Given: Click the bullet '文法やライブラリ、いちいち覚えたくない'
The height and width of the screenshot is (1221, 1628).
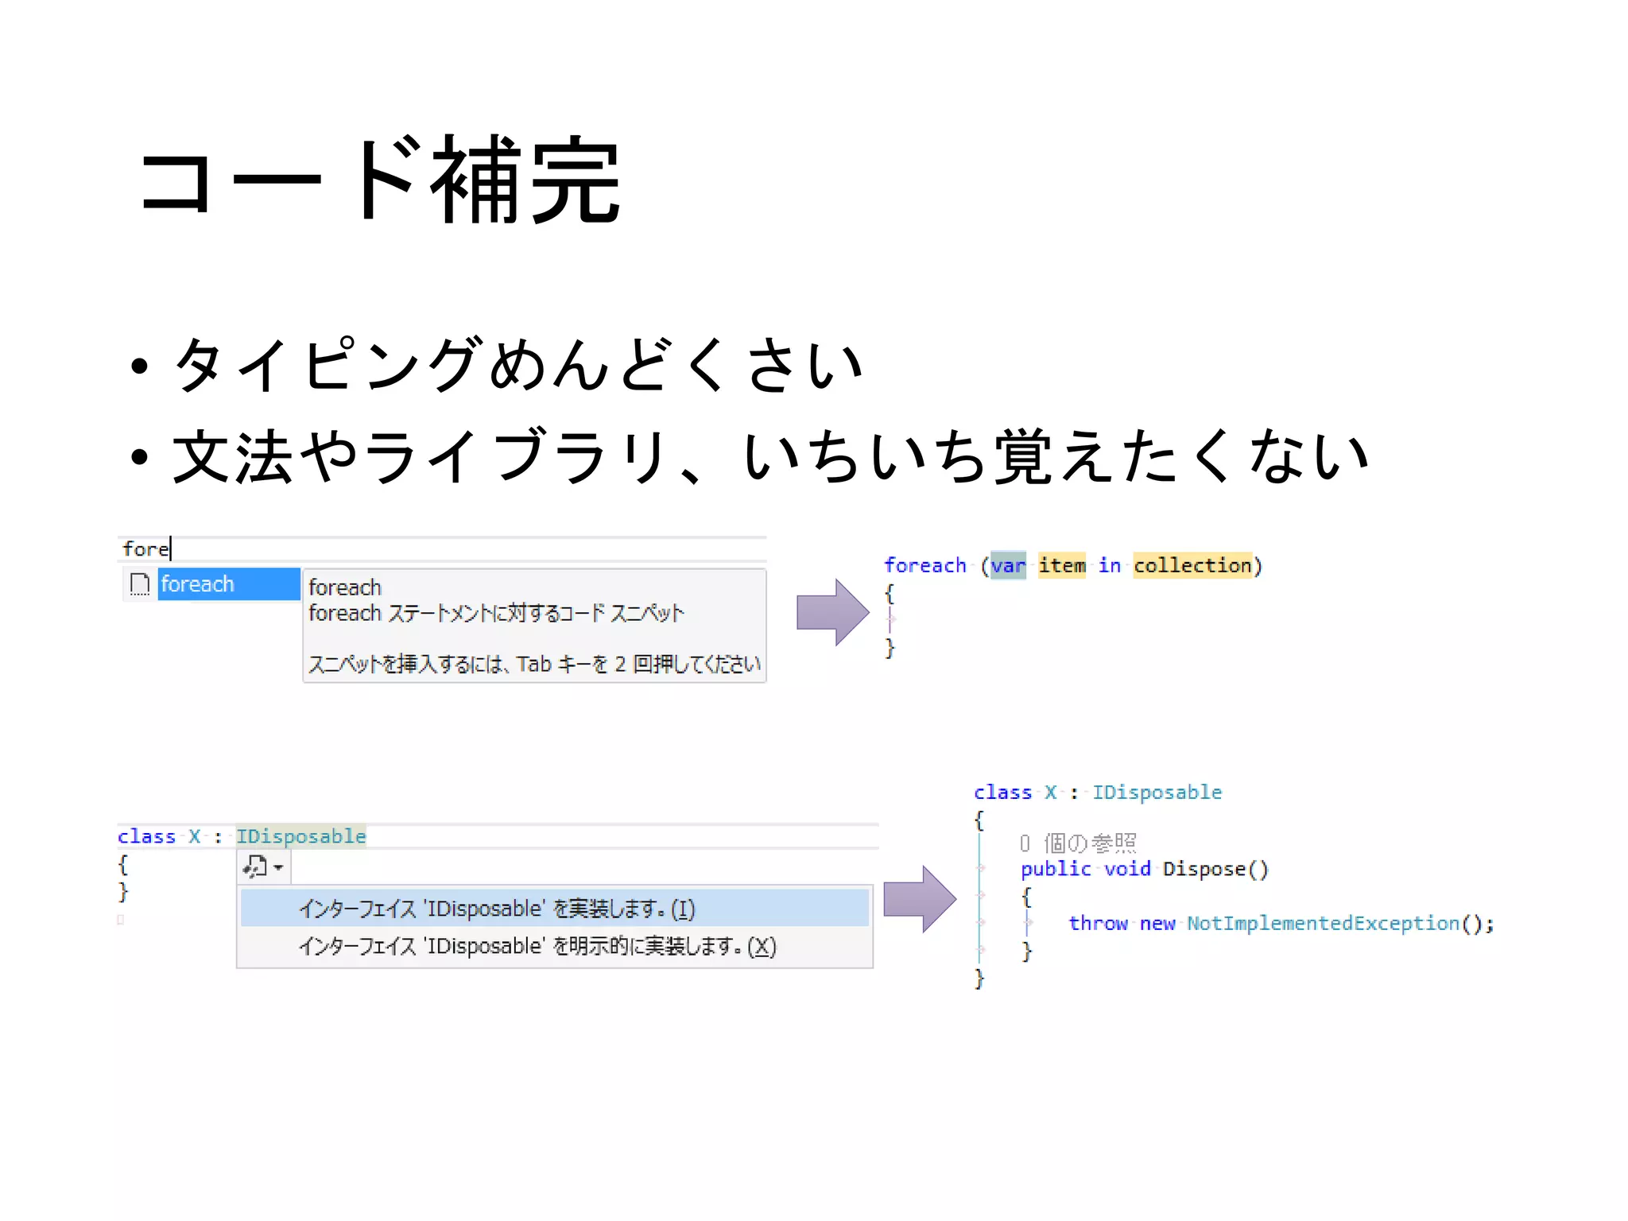Looking at the screenshot, I should pos(770,456).
